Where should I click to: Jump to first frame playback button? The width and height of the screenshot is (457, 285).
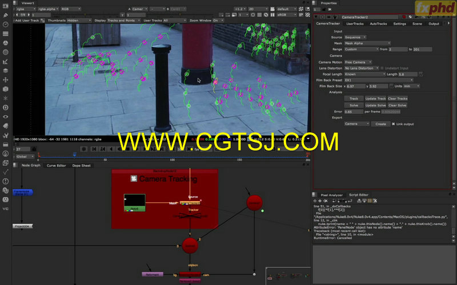click(94, 149)
